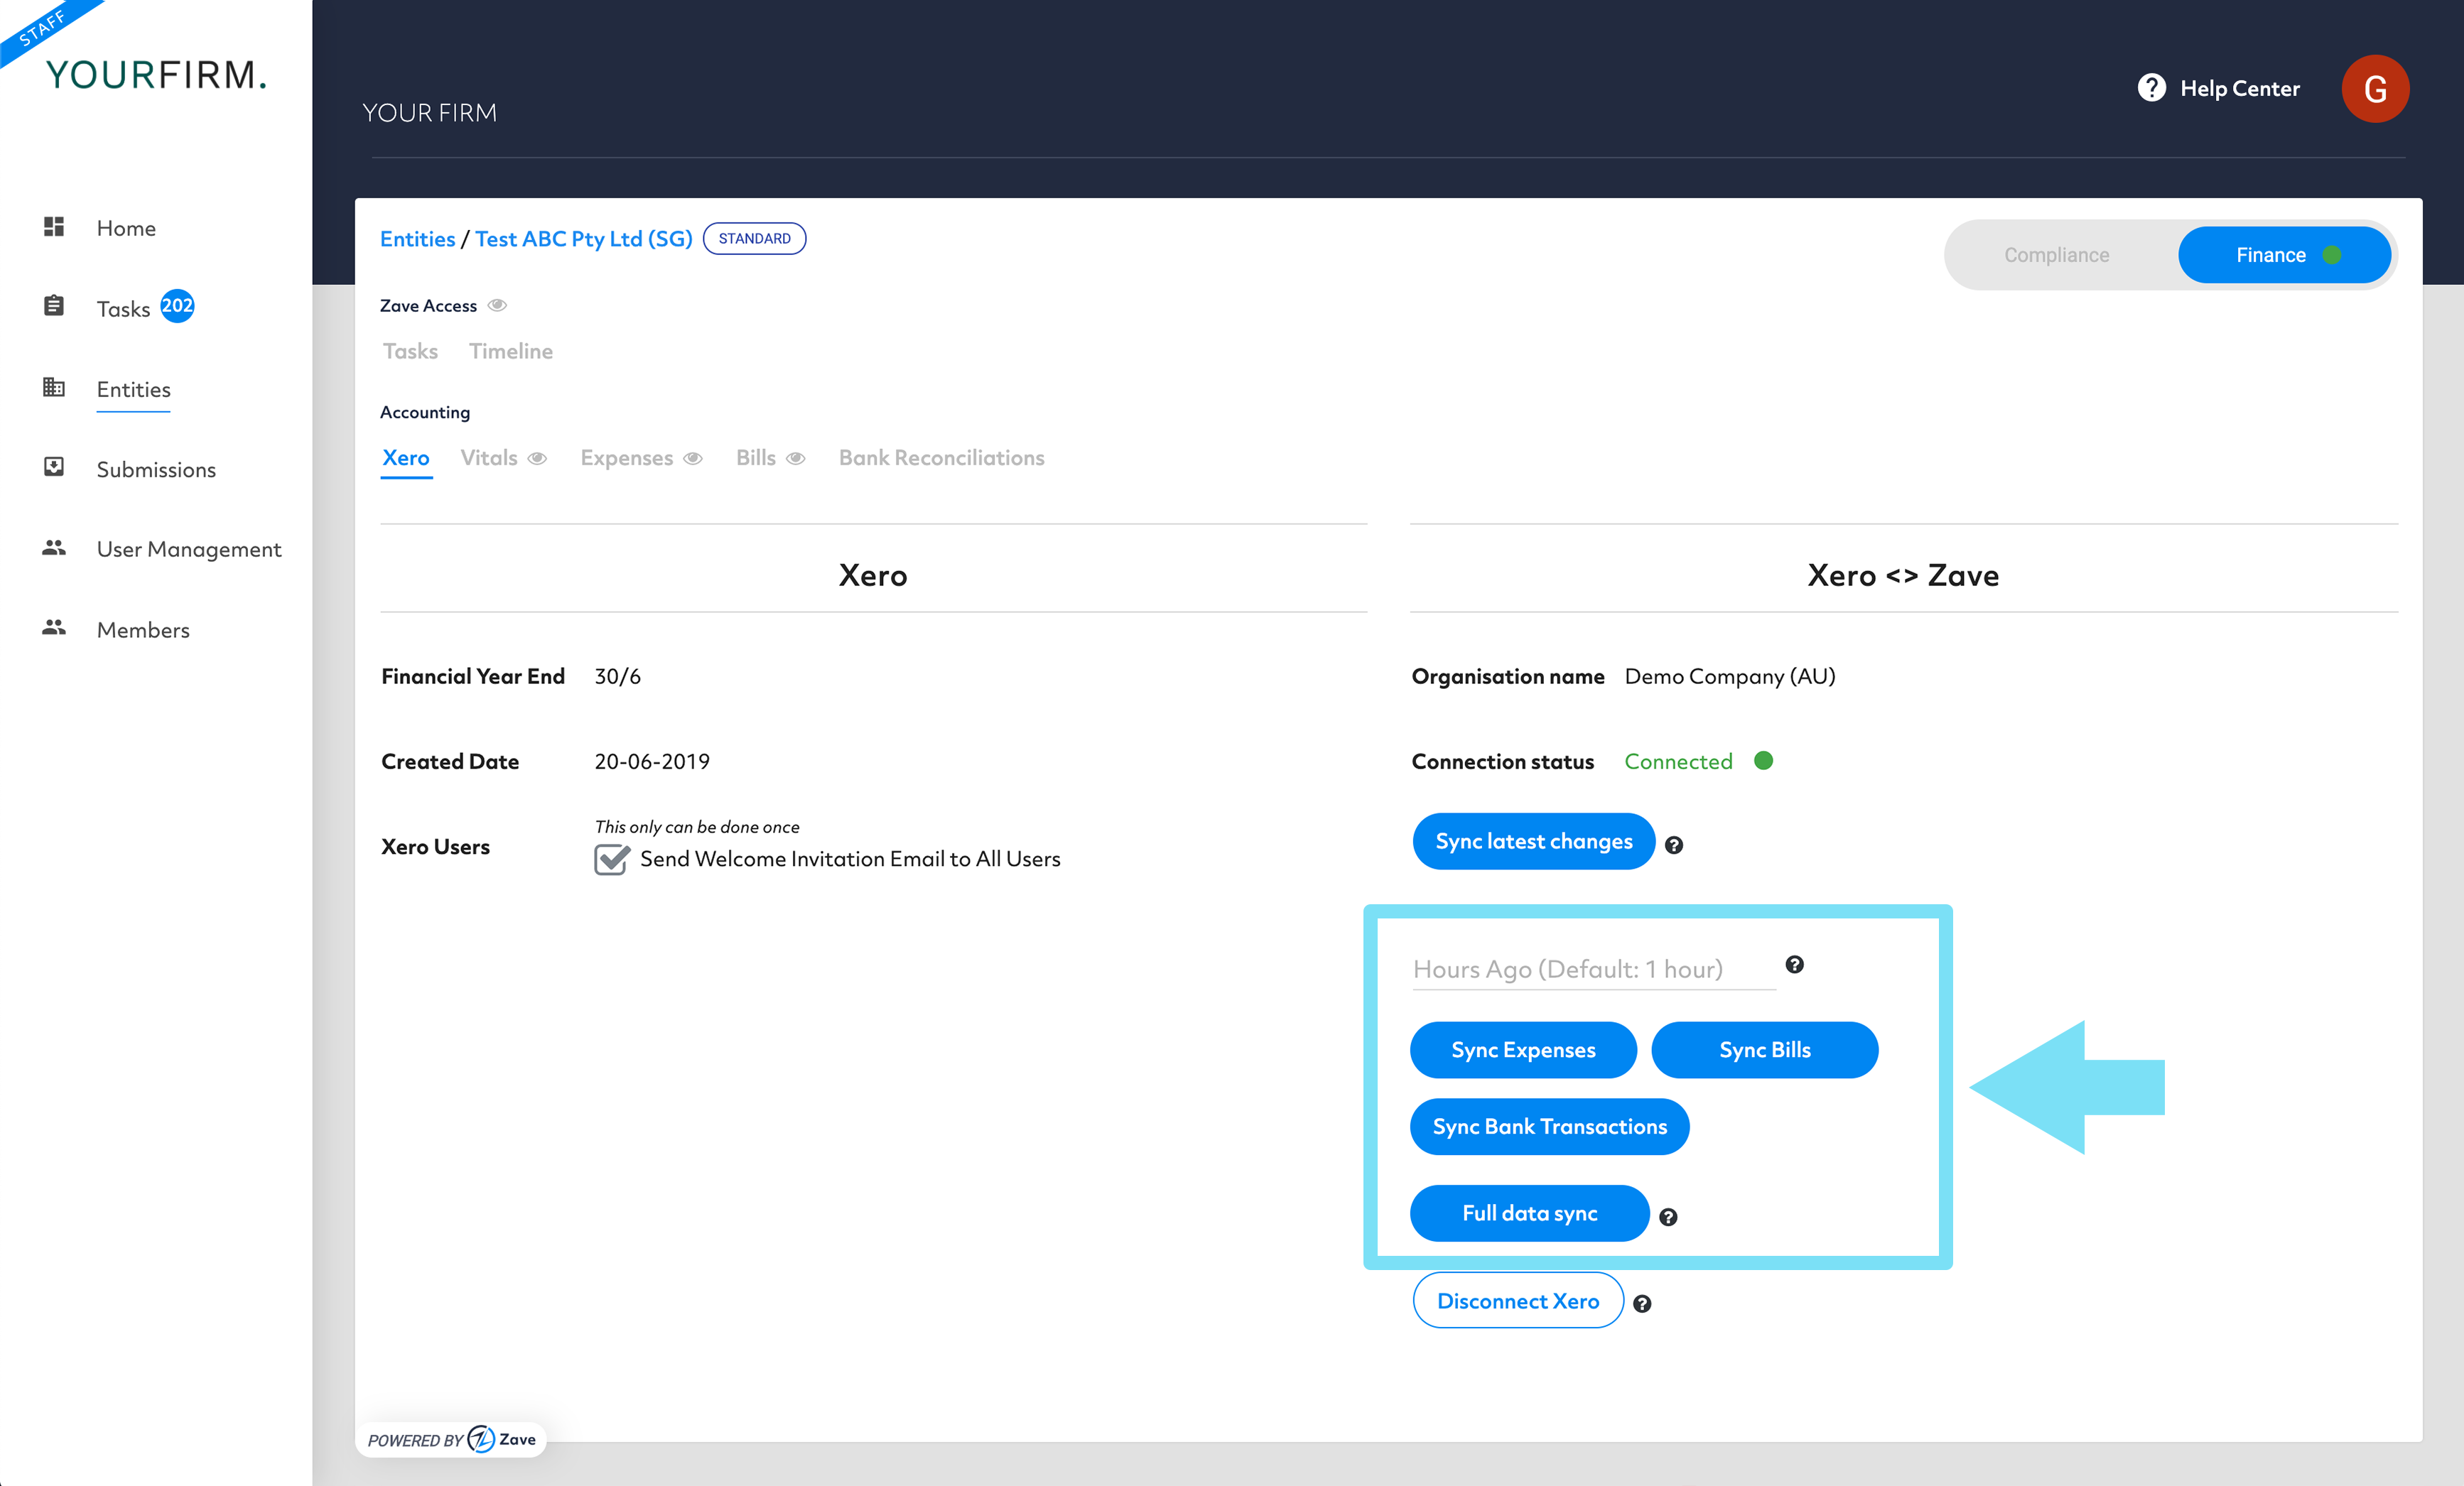Viewport: 2464px width, 1486px height.
Task: Click the 20-06-2019 created date value
Action: click(x=652, y=762)
